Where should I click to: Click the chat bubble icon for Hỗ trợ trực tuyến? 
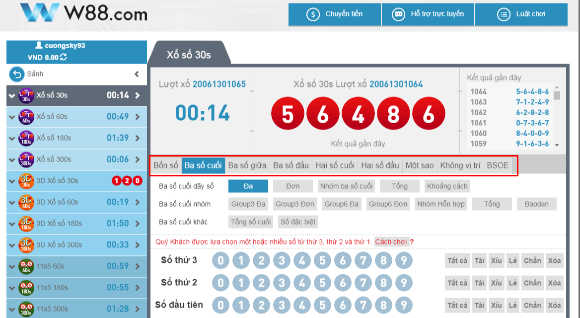tap(398, 14)
